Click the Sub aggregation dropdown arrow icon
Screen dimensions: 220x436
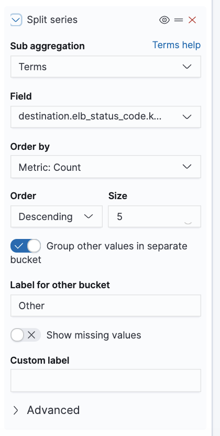click(187, 67)
